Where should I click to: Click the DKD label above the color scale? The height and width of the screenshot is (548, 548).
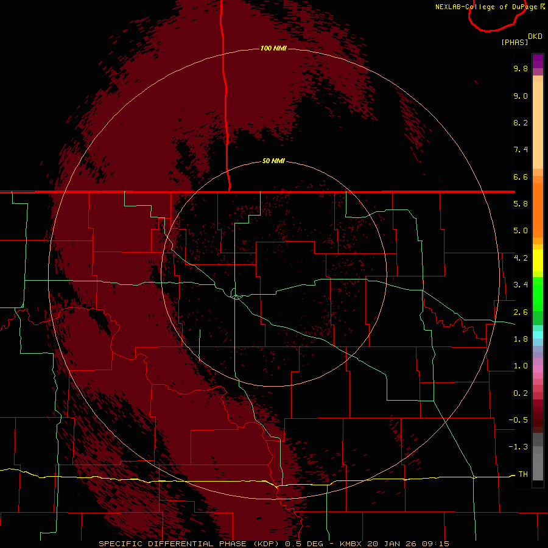[x=535, y=37]
